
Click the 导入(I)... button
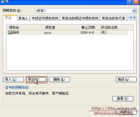pos(13,79)
